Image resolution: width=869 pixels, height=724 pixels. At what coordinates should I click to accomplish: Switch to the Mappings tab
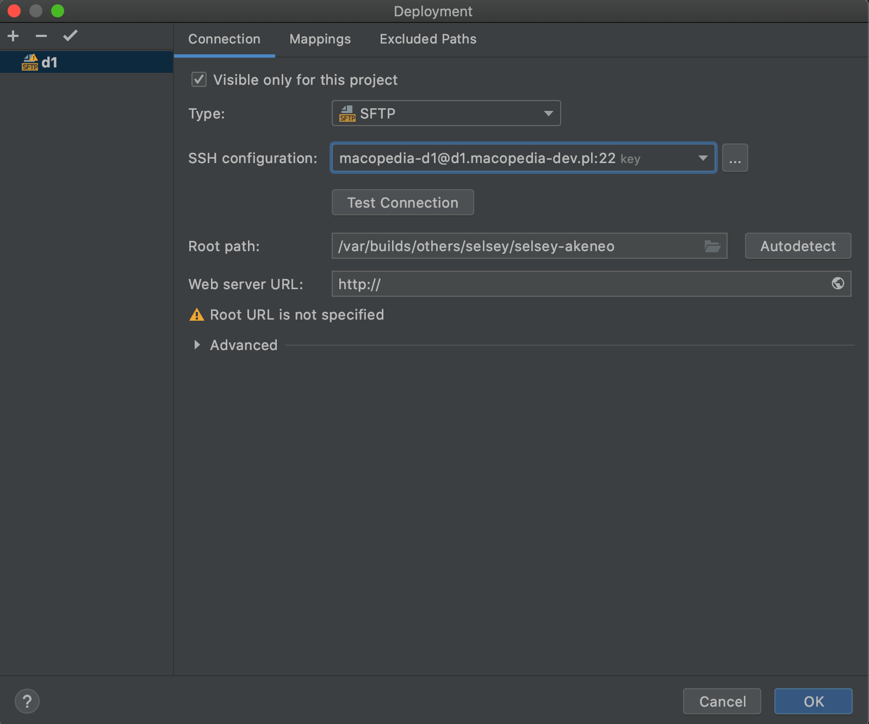[320, 39]
